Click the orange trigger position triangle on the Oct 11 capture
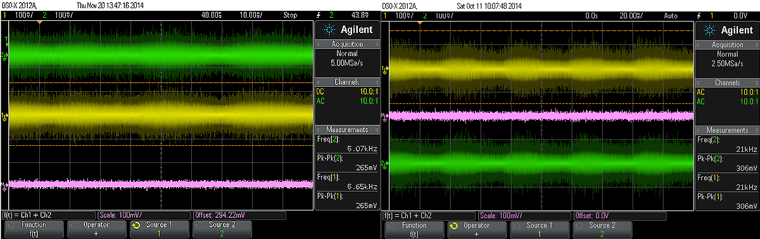760x239 pixels. coord(419,22)
